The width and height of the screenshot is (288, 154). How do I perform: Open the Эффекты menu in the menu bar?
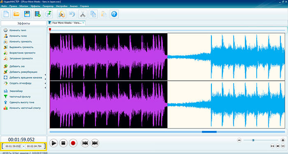[x=35, y=6]
